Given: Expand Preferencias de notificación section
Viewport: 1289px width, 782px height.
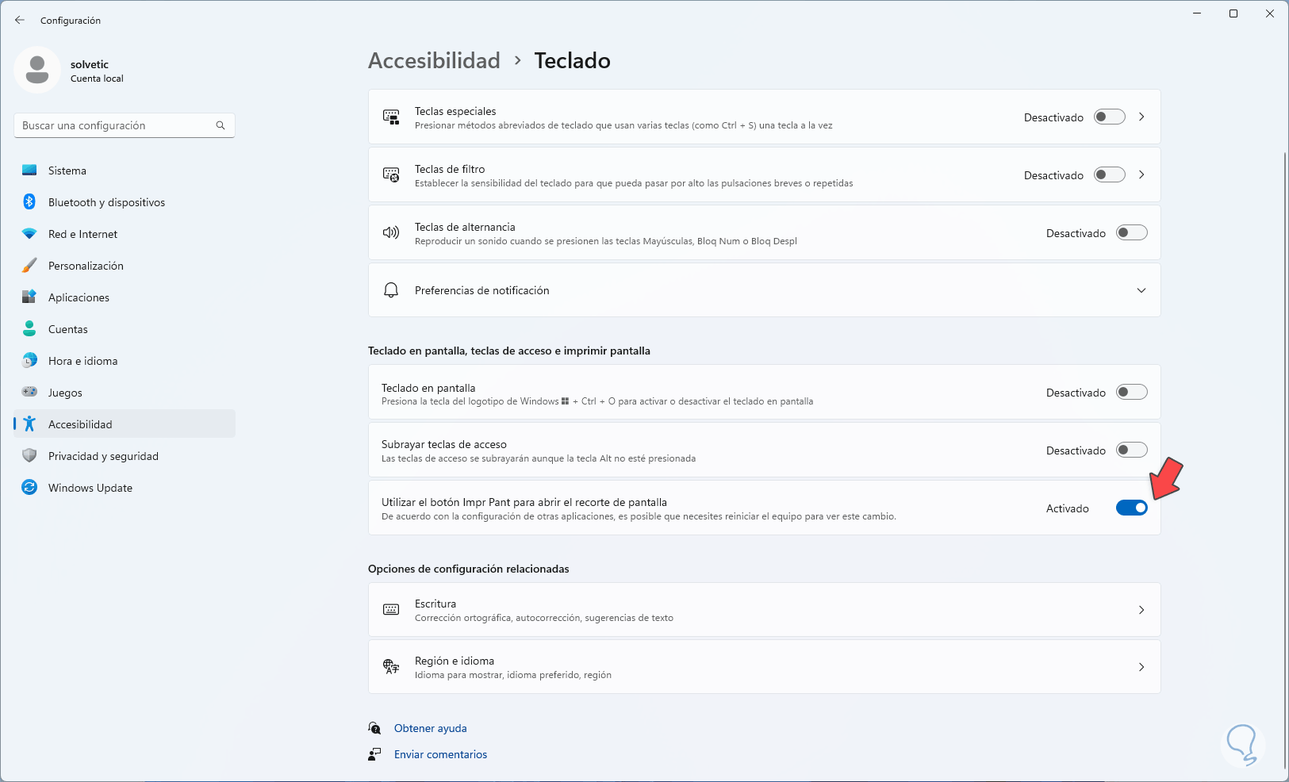Looking at the screenshot, I should [1141, 290].
